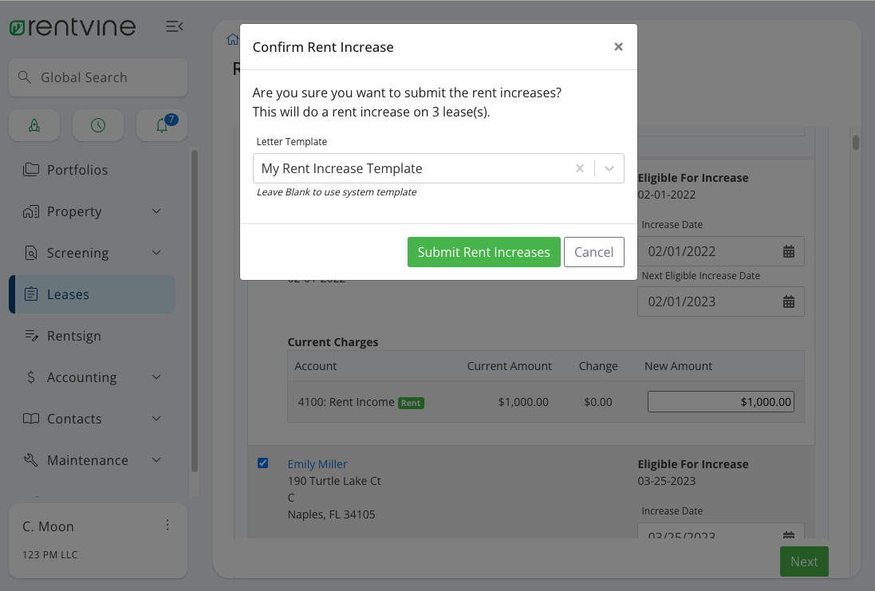Viewport: 875px width, 591px height.
Task: Expand the Accounting menu section
Action: 156,377
